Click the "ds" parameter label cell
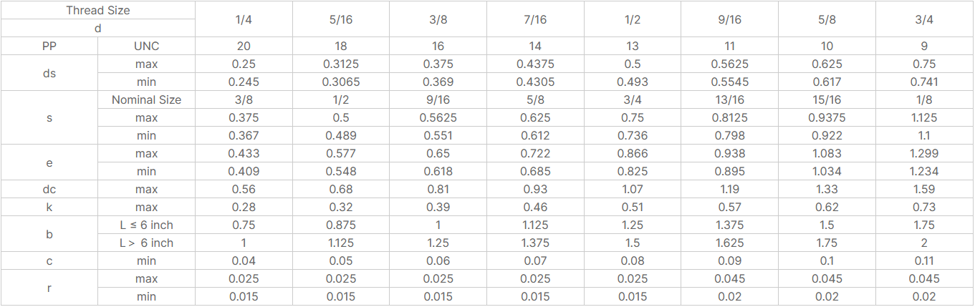Screen dimensions: 975x307 pos(49,73)
